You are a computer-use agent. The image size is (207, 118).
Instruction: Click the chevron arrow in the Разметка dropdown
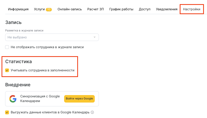tap(94, 37)
